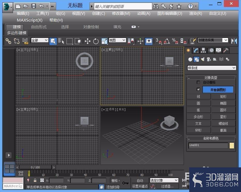Open the 样条线 shape type dropdown

click(212, 68)
